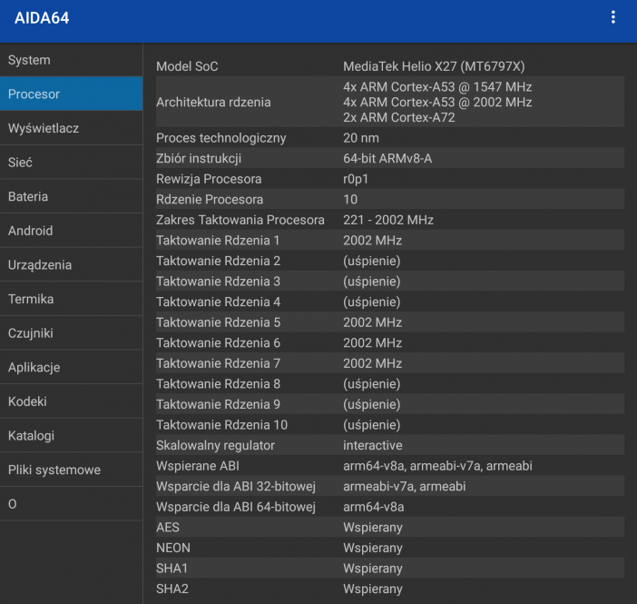Open the Czujniki section
Viewport: 637px width, 604px height.
[x=71, y=333]
